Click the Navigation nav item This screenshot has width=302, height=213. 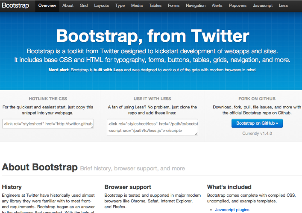(x=196, y=6)
